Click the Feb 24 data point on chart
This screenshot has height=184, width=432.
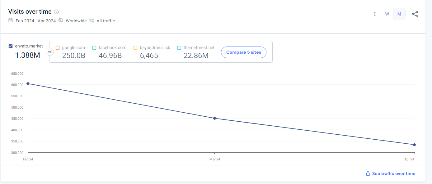tap(28, 83)
